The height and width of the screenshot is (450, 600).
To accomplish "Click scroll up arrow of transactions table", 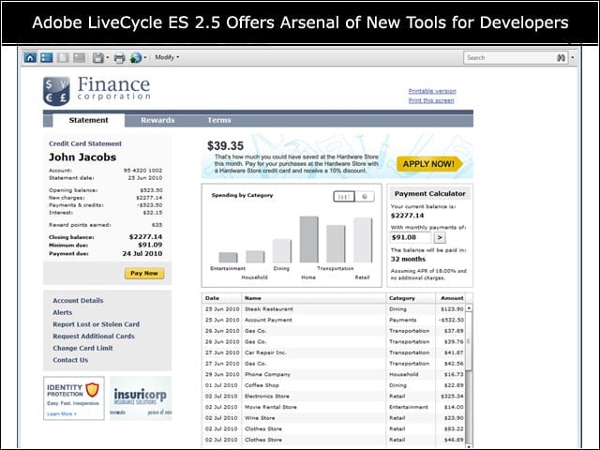I will (469, 308).
